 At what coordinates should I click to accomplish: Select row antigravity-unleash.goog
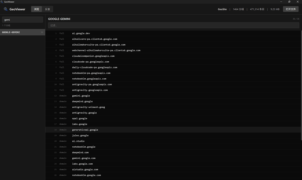(173, 107)
